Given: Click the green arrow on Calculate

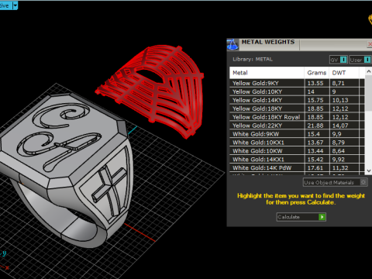Looking at the screenshot, I should [x=322, y=217].
